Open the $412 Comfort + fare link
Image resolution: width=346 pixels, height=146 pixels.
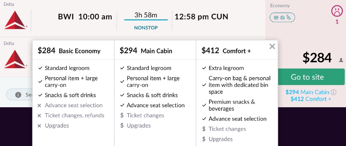coord(311,99)
